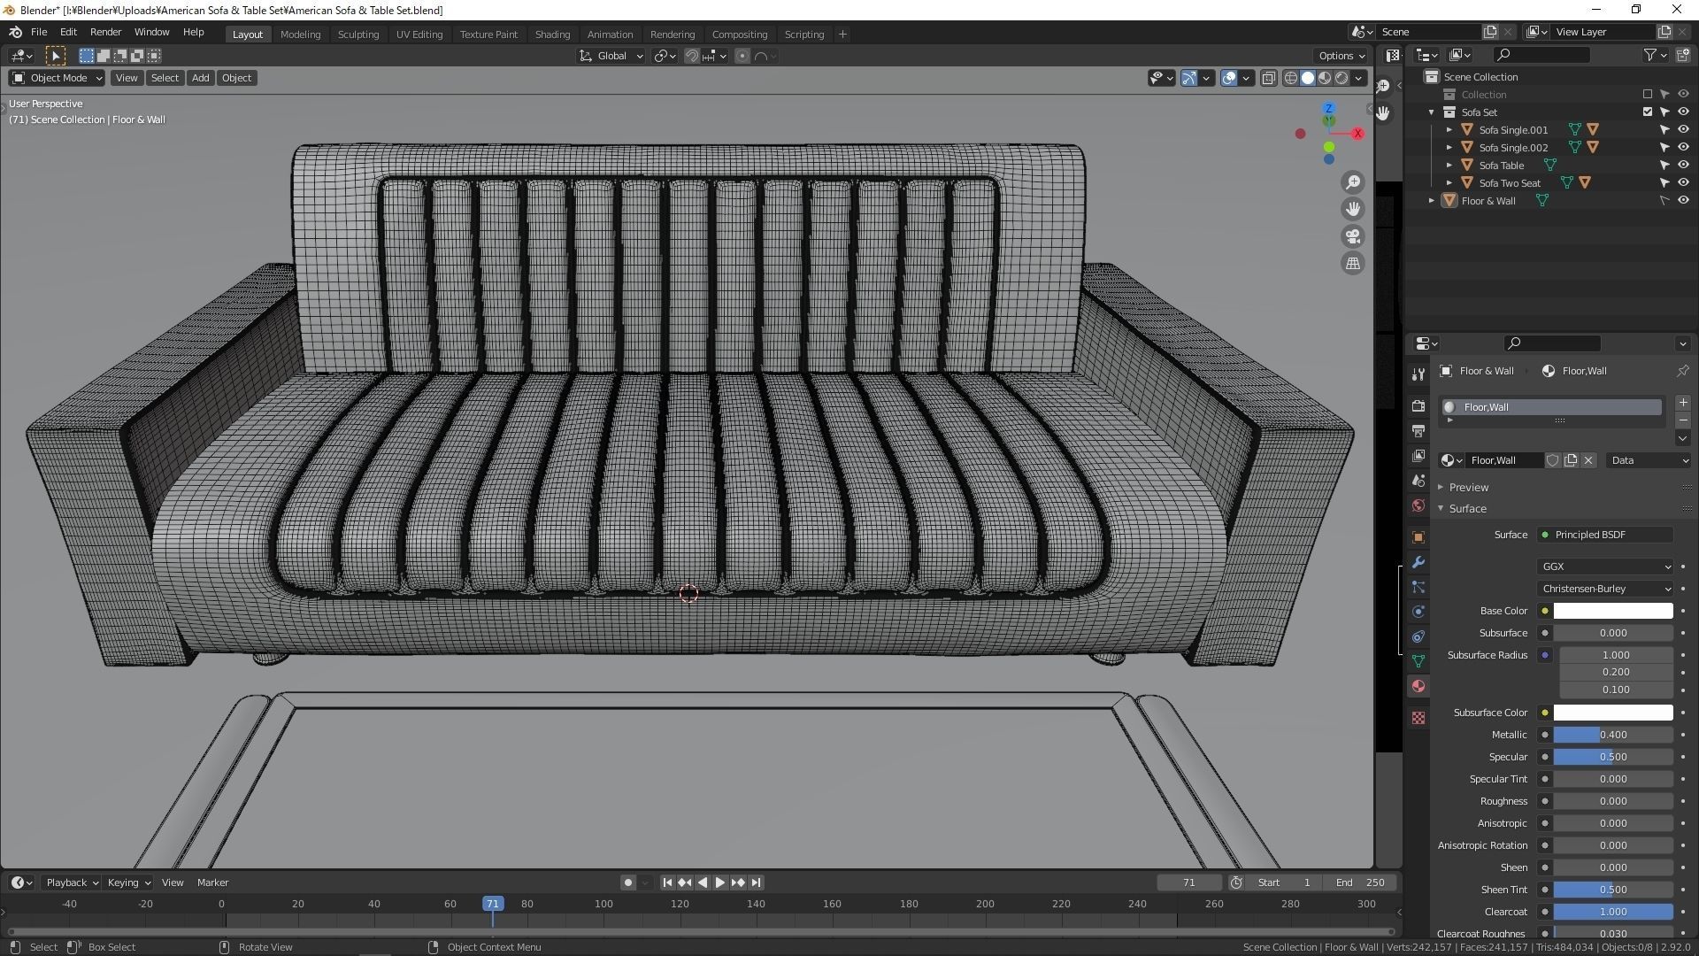1699x956 pixels.
Task: Click the Metallic slider
Action: coord(1613,735)
